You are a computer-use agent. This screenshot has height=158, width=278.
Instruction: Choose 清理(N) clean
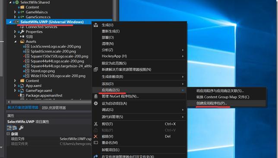[139, 43]
